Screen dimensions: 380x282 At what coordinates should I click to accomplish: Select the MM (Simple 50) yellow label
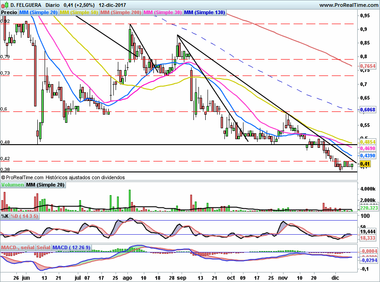click(79, 12)
